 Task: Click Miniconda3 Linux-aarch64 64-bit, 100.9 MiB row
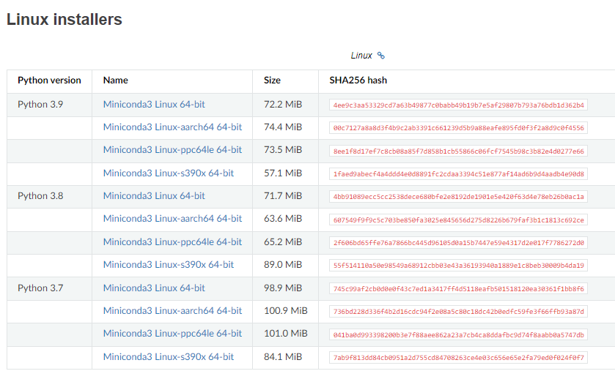click(x=172, y=311)
